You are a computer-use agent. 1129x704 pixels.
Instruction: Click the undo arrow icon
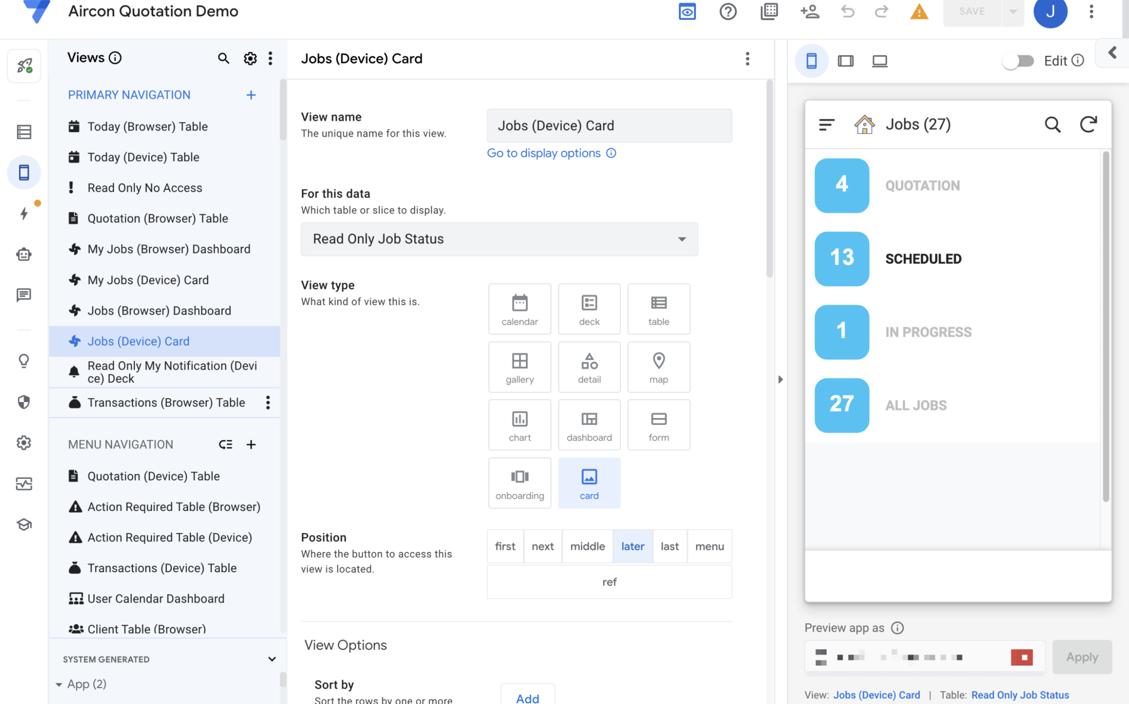click(x=848, y=11)
